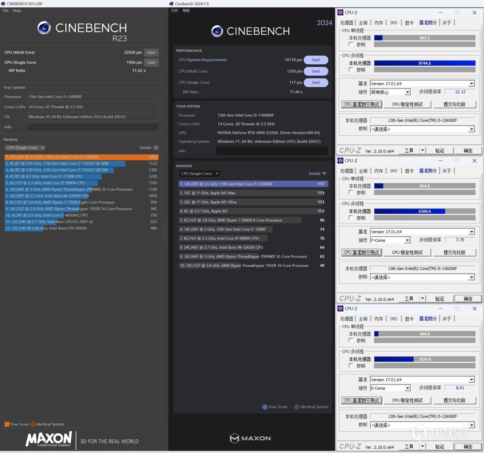The image size is (484, 453).
Task: Click the Maxon logo in Cinebench 2024 footer
Action: (250, 438)
